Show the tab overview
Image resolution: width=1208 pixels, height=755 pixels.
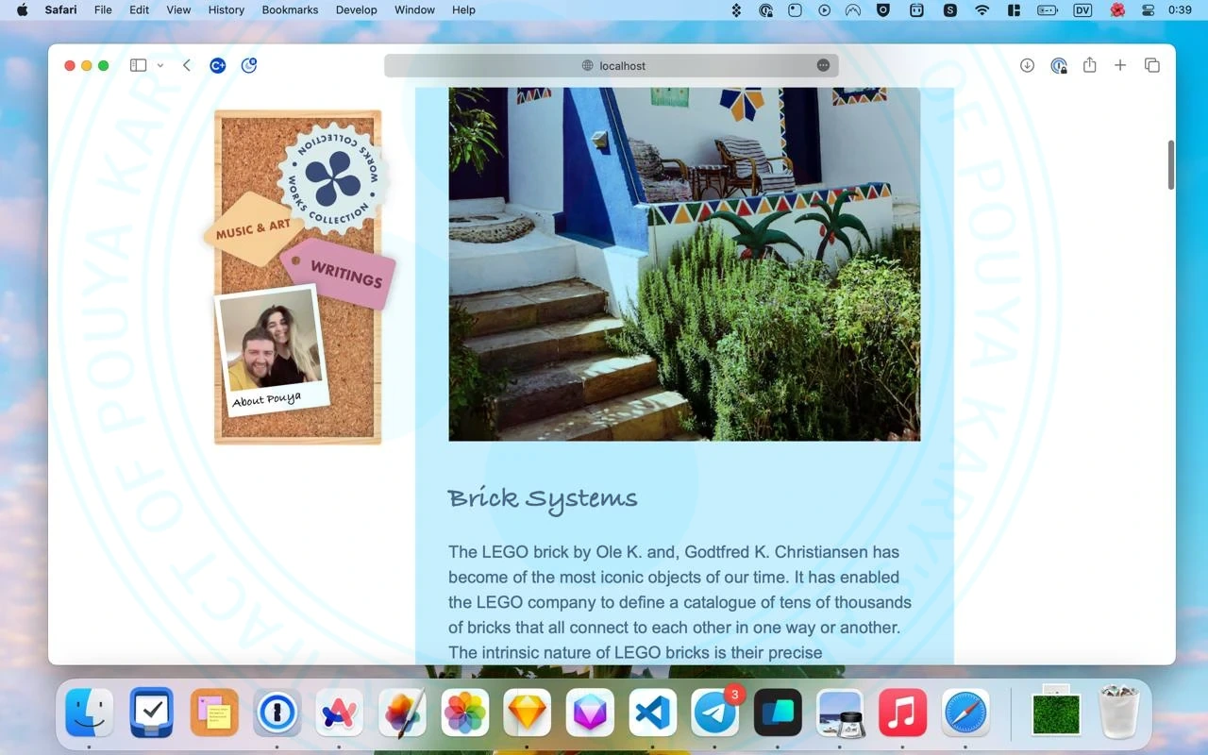tap(1152, 65)
